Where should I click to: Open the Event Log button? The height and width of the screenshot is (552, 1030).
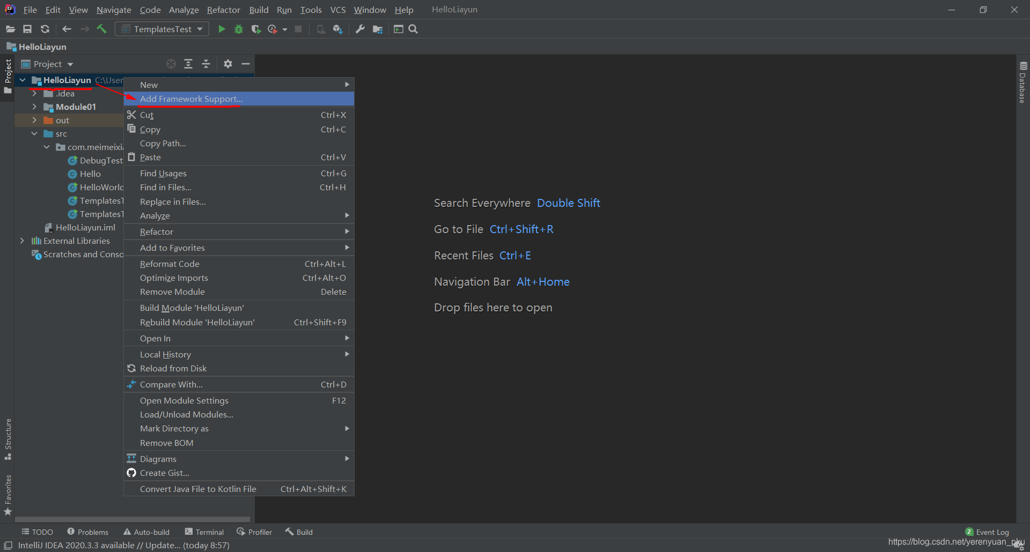(987, 532)
